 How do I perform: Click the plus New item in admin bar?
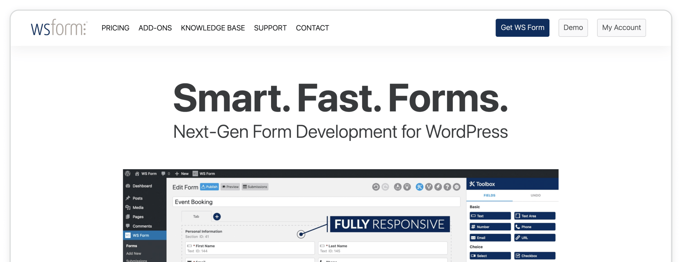click(x=182, y=174)
